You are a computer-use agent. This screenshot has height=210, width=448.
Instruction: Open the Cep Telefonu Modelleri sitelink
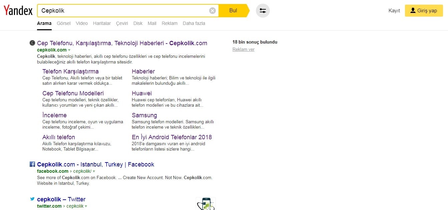pos(73,93)
